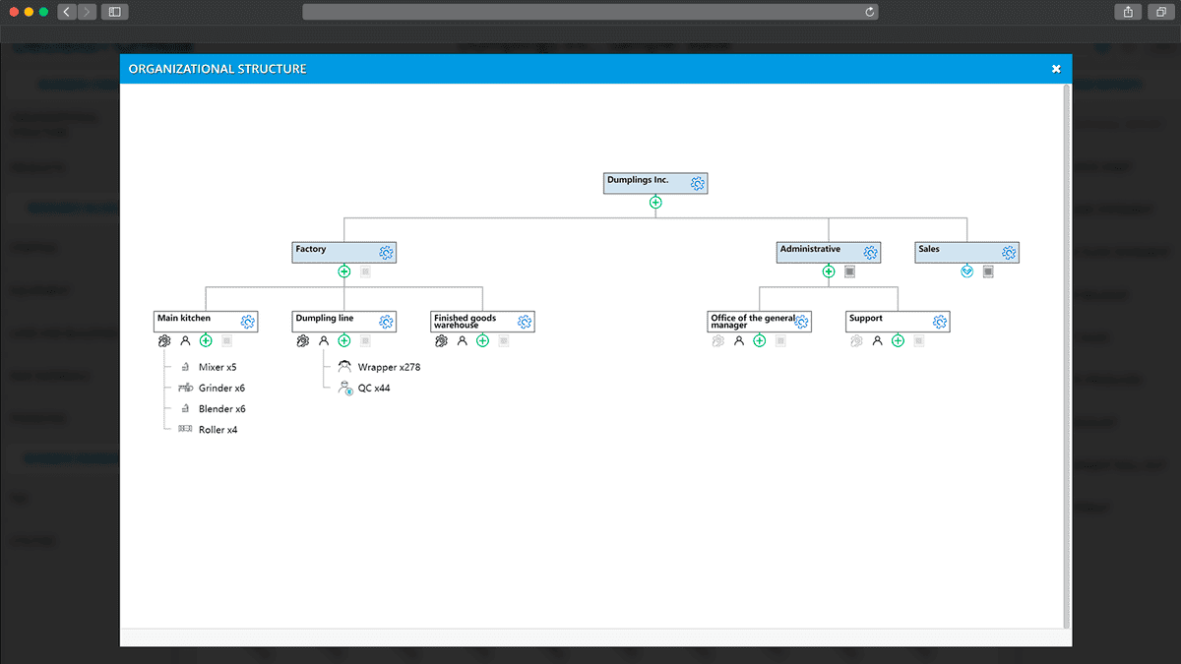Click the browser sidebar toggle icon
The image size is (1181, 664).
click(x=114, y=12)
